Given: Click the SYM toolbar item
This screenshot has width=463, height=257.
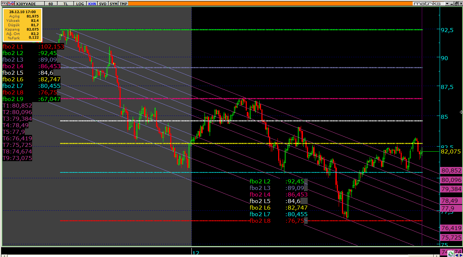Looking at the screenshot, I should click(113, 3).
